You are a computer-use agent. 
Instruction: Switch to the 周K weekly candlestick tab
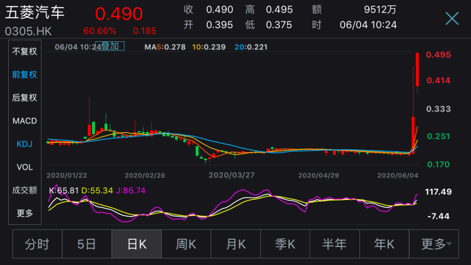[x=186, y=244]
